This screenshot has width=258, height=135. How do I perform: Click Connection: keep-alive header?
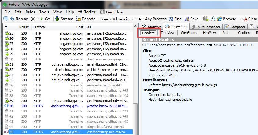[x=165, y=95]
